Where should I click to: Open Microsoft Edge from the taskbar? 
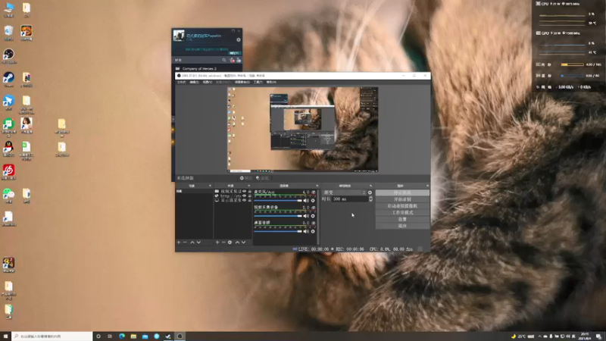pos(122,336)
